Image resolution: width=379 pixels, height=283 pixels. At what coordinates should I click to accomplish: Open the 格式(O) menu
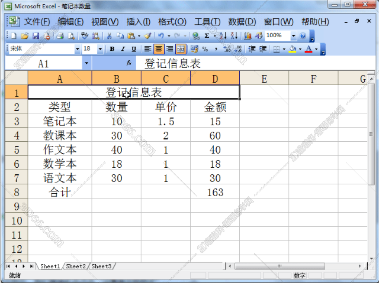coord(172,22)
